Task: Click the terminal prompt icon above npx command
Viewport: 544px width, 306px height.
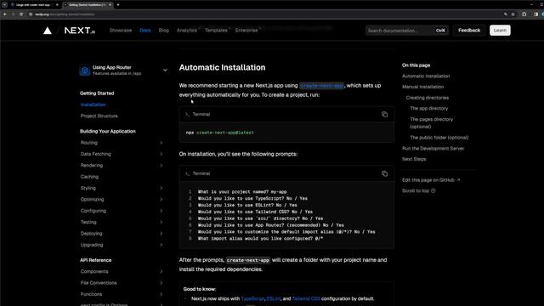Action: click(187, 115)
